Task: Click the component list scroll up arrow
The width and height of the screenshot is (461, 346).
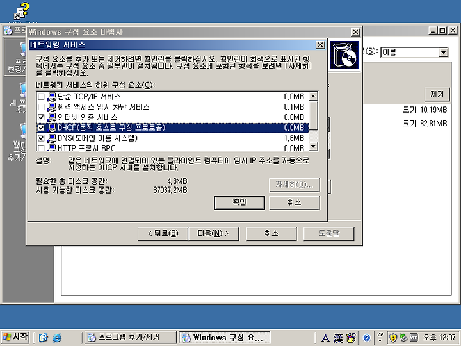Action: point(314,97)
